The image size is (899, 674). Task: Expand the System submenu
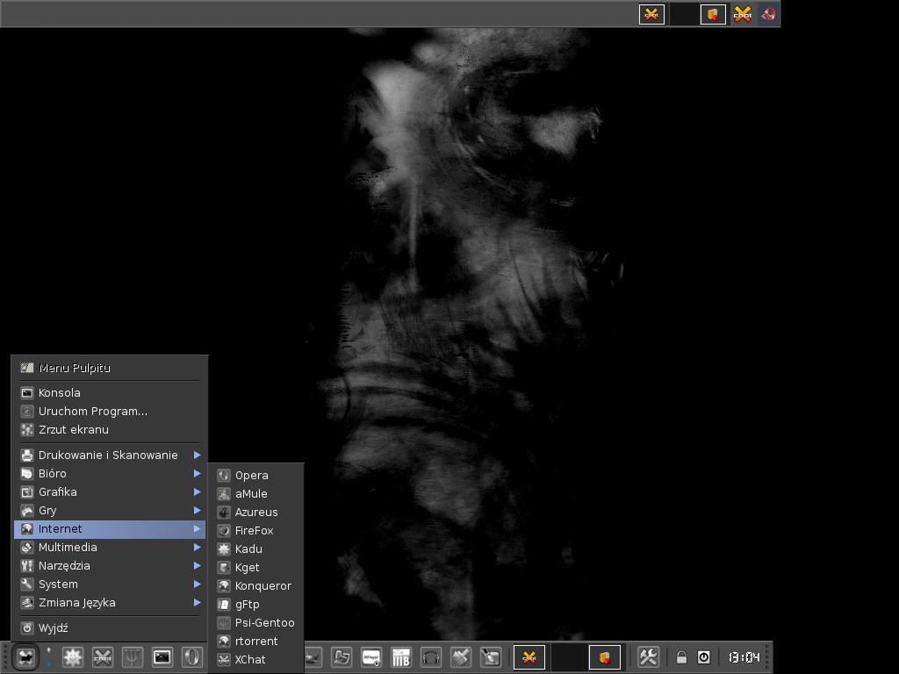(110, 584)
